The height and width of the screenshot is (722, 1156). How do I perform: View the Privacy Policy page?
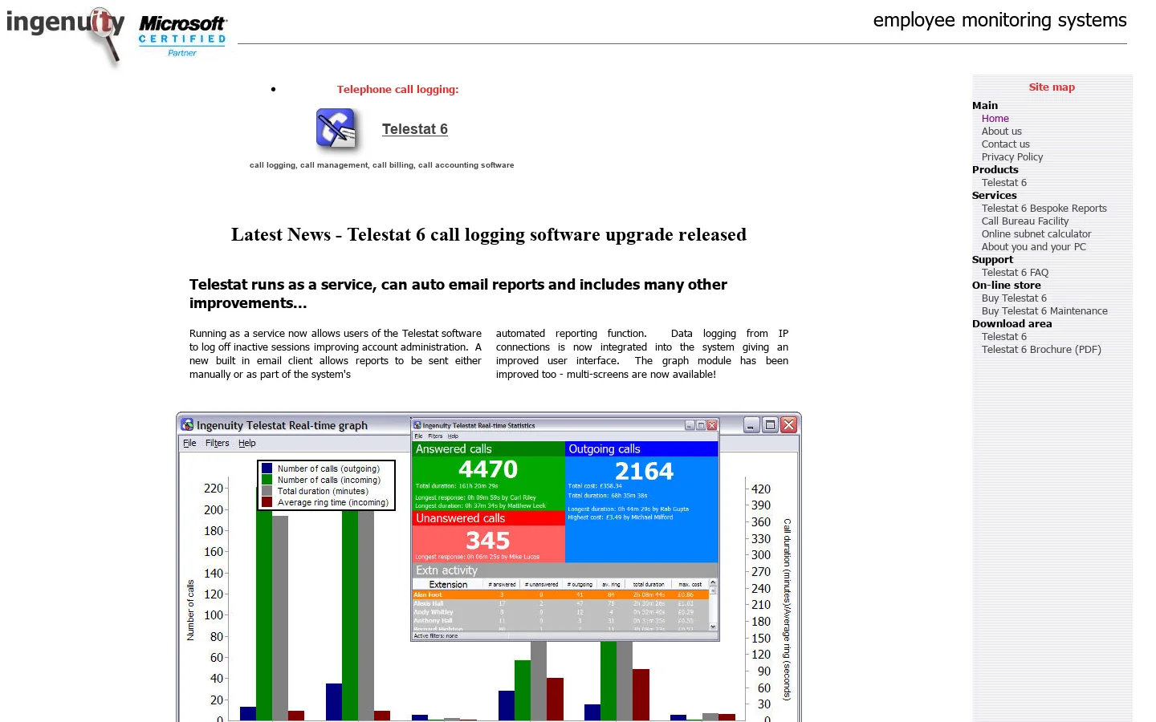[1011, 157]
